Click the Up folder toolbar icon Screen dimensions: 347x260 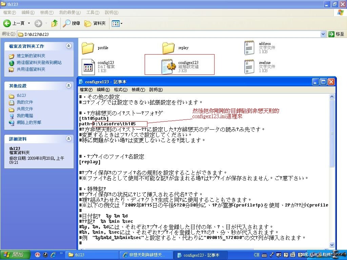[55, 23]
